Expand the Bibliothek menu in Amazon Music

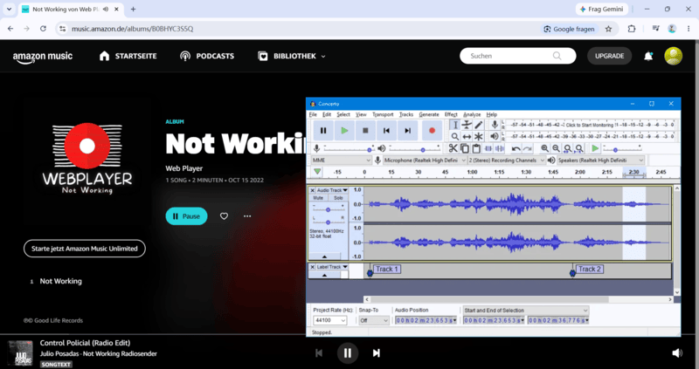(292, 56)
